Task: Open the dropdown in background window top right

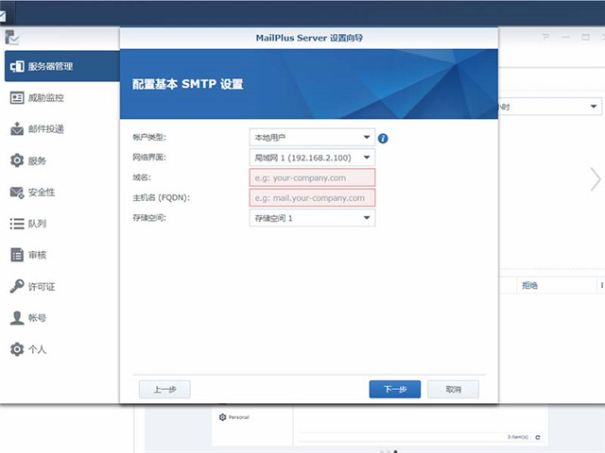Action: tap(550, 107)
